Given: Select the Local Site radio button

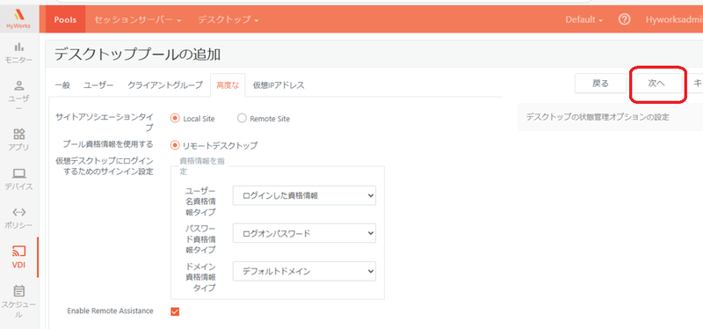Looking at the screenshot, I should pos(175,119).
